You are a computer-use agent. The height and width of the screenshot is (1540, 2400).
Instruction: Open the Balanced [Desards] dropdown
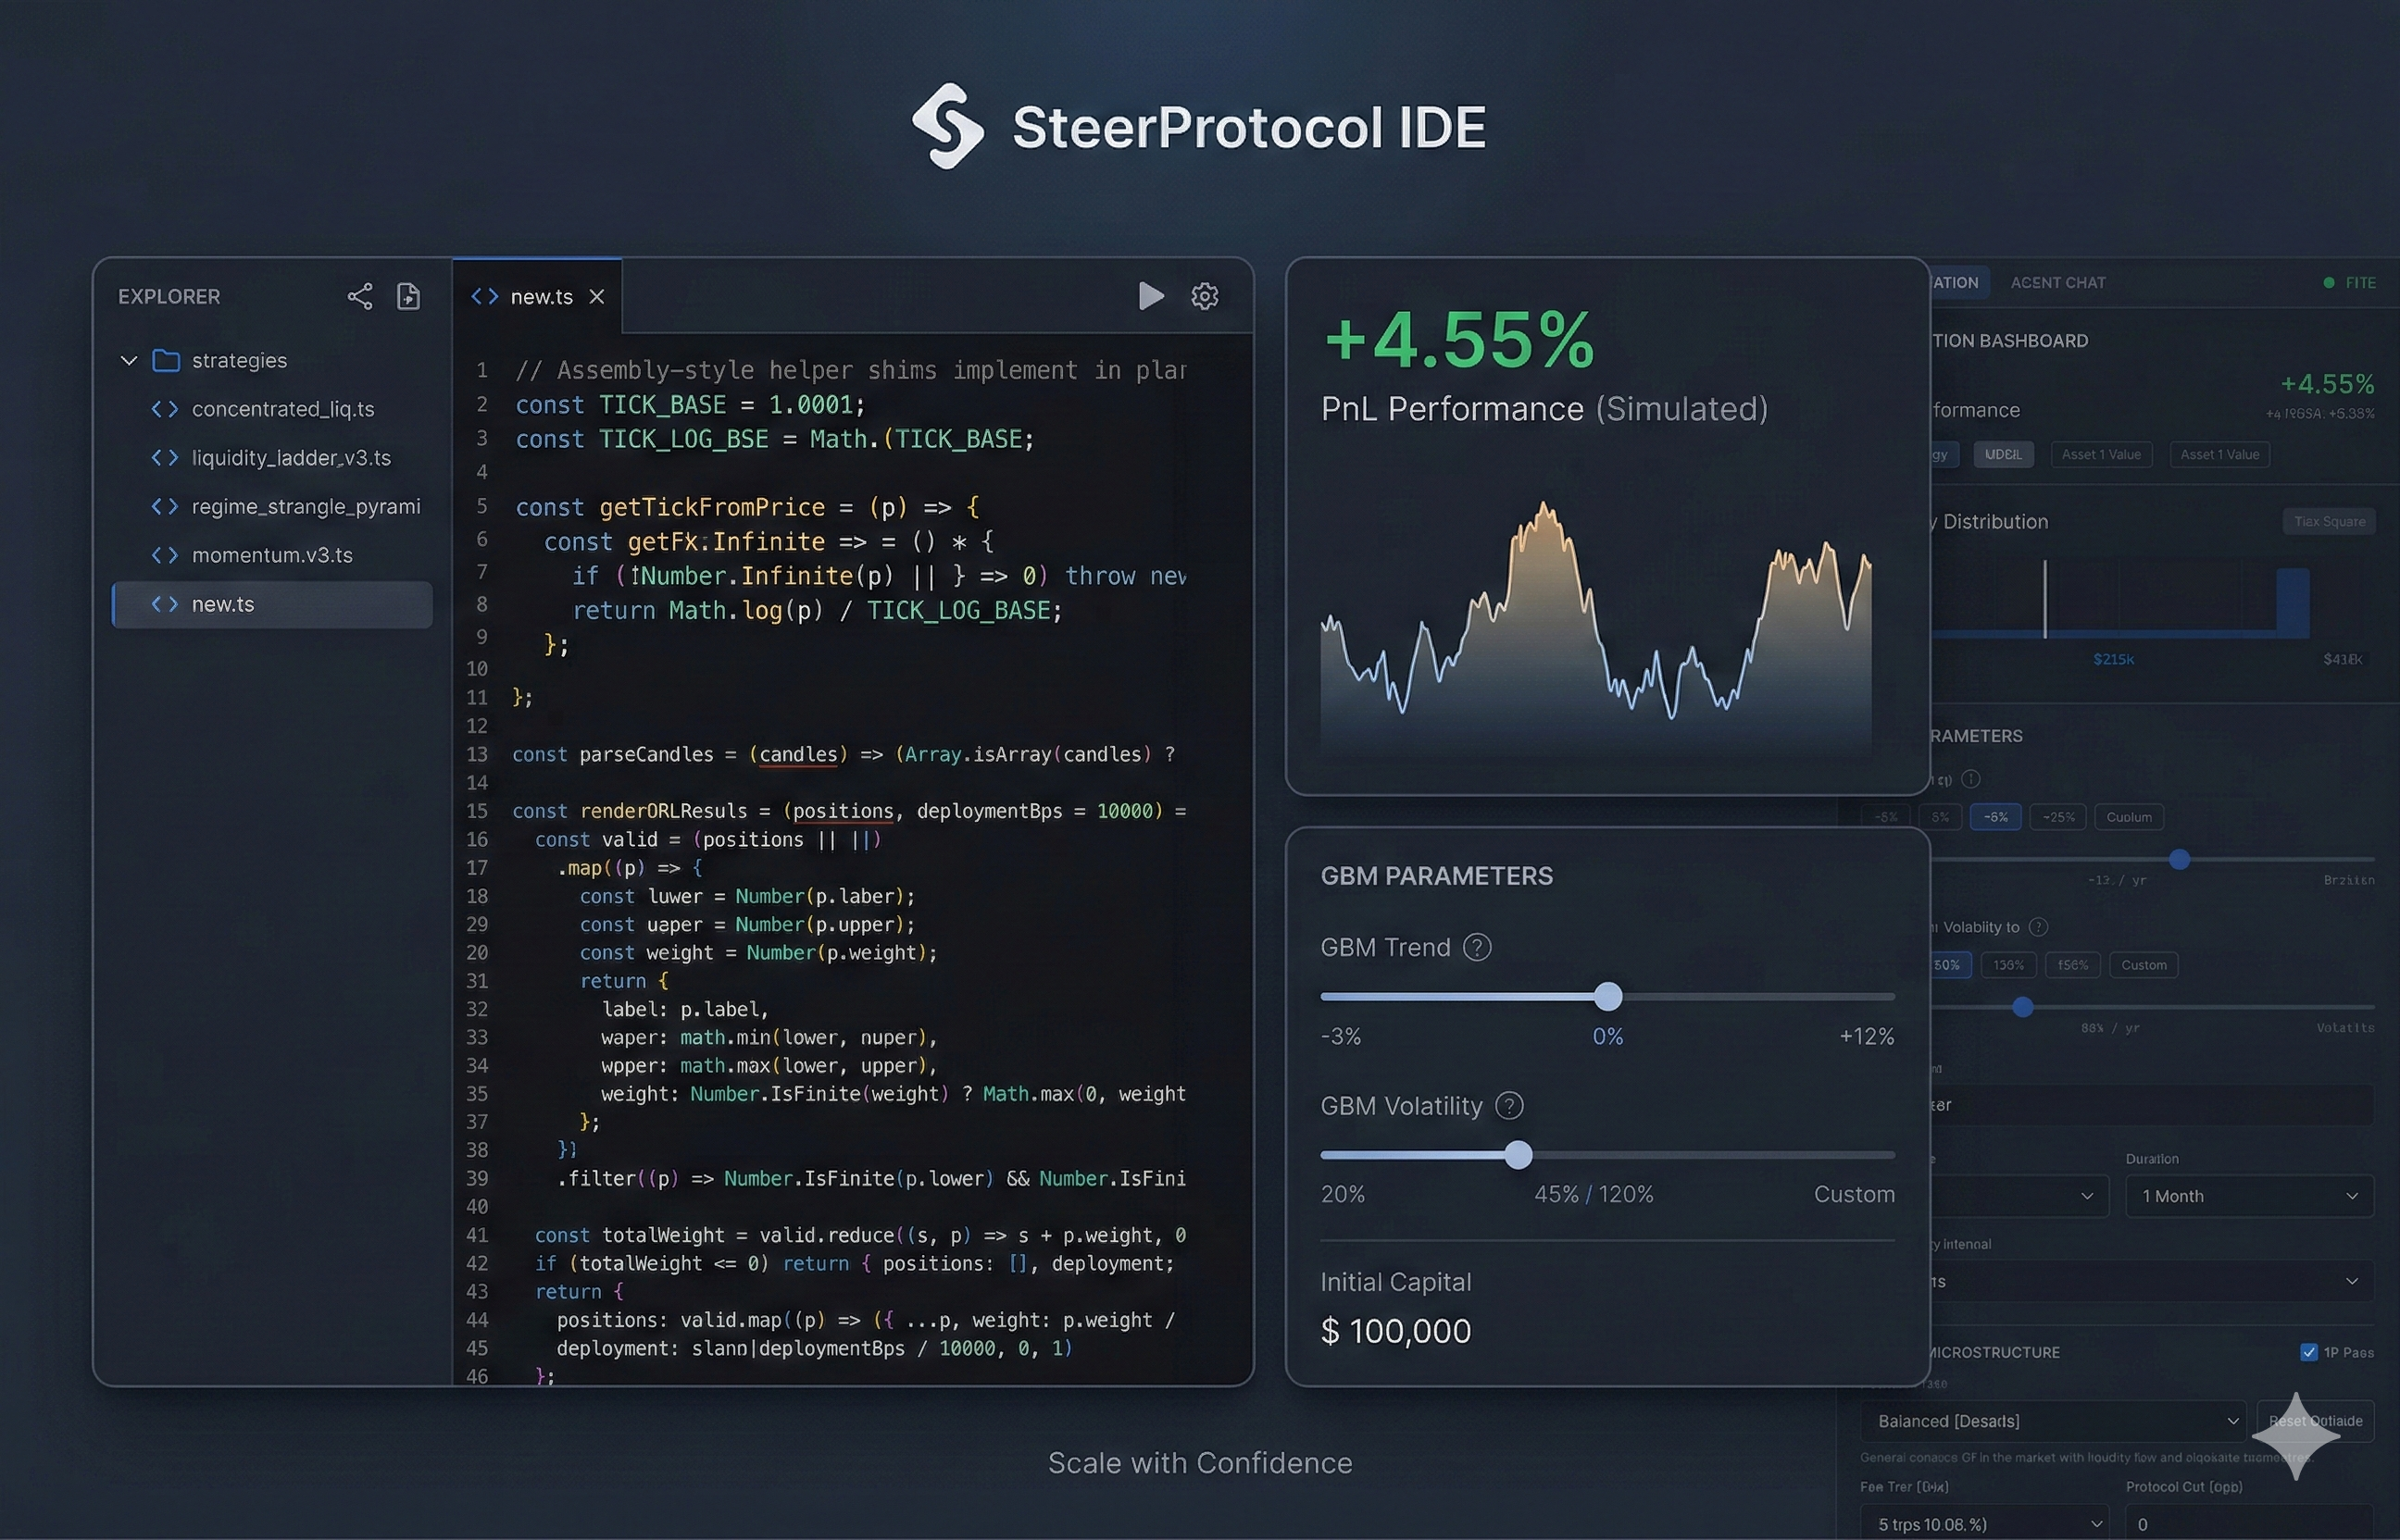(x=2053, y=1421)
